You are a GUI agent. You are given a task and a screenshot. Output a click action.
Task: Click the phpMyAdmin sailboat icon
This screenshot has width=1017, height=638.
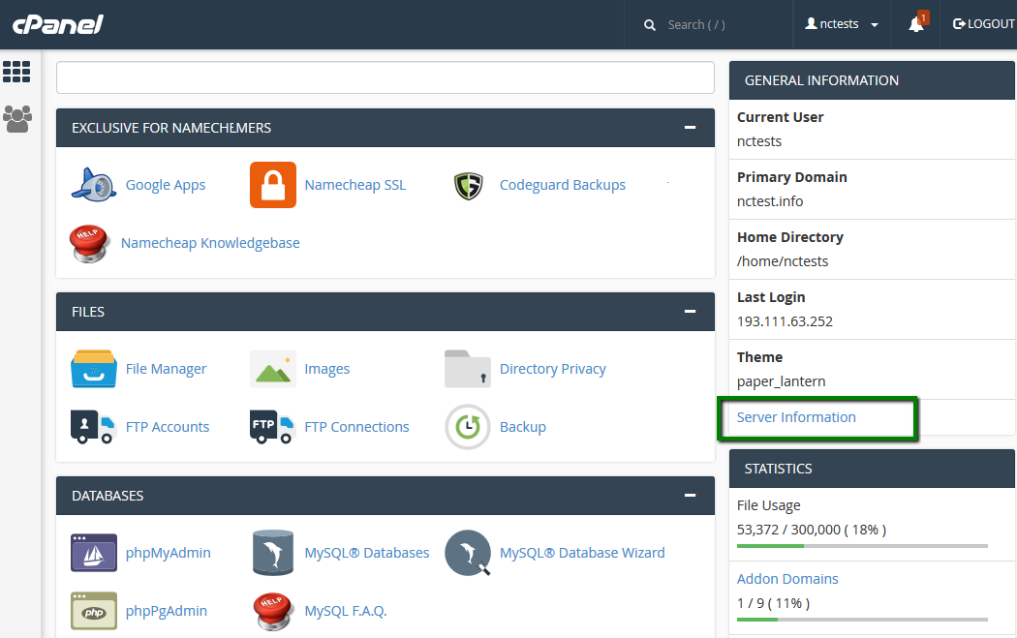pyautogui.click(x=94, y=553)
